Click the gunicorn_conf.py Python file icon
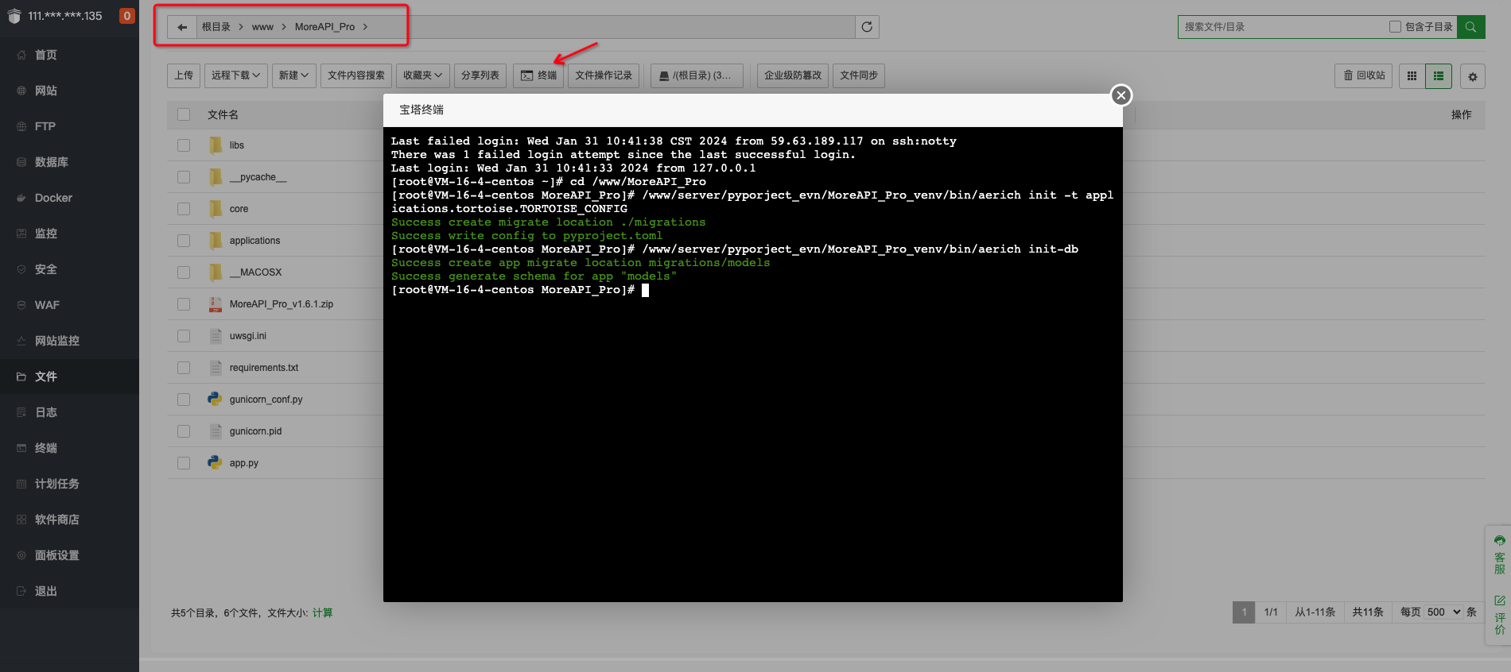The height and width of the screenshot is (672, 1511). 215,399
